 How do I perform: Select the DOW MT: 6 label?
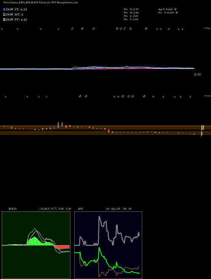[x=15, y=15]
